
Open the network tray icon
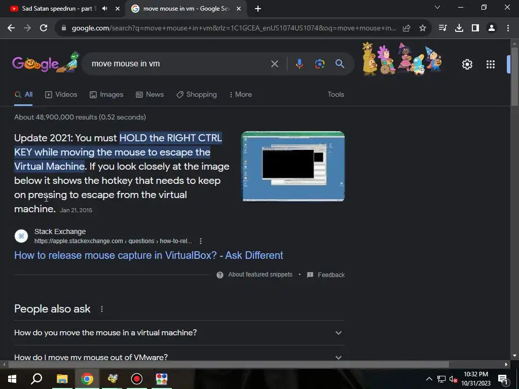click(441, 379)
